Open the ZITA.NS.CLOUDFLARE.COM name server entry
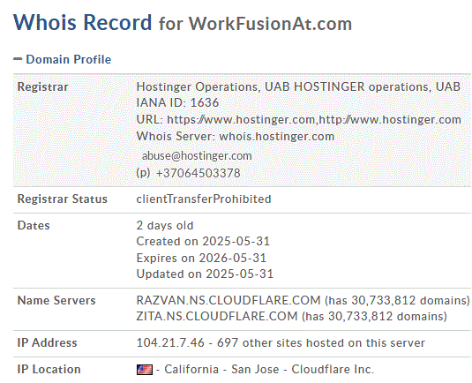This screenshot has width=472, height=383. 217,316
